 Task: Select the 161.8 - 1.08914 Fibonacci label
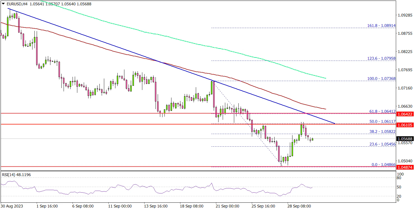pos(381,26)
